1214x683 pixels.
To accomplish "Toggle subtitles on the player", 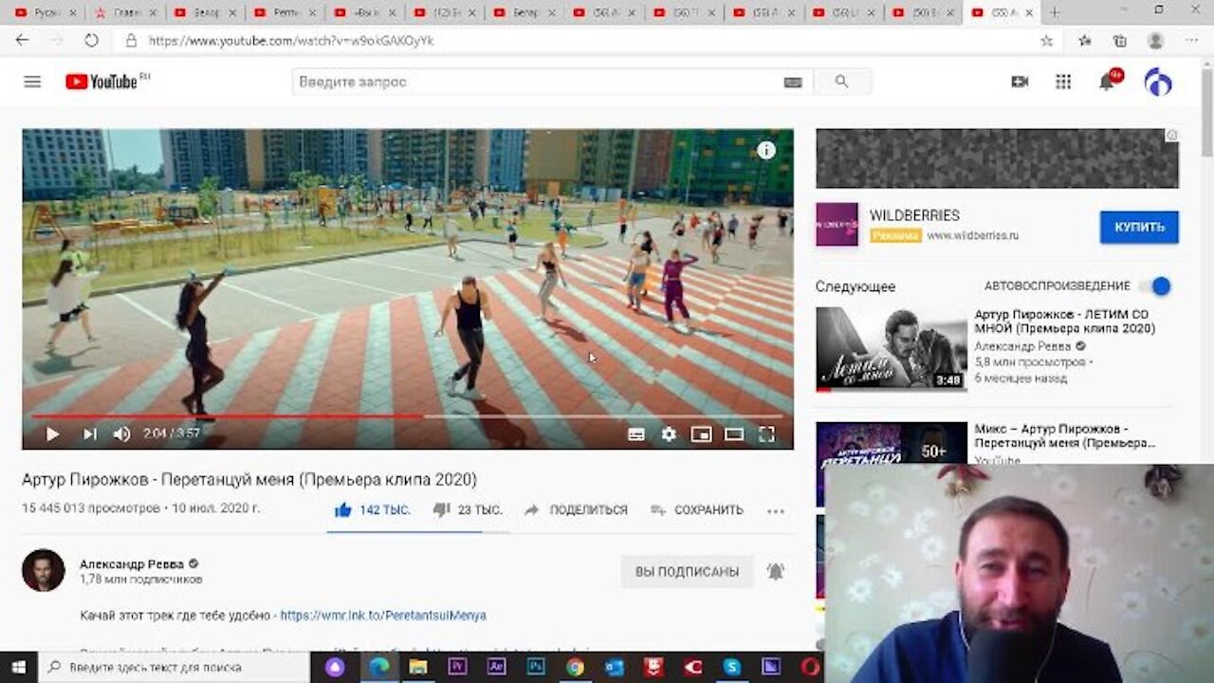I will click(636, 434).
